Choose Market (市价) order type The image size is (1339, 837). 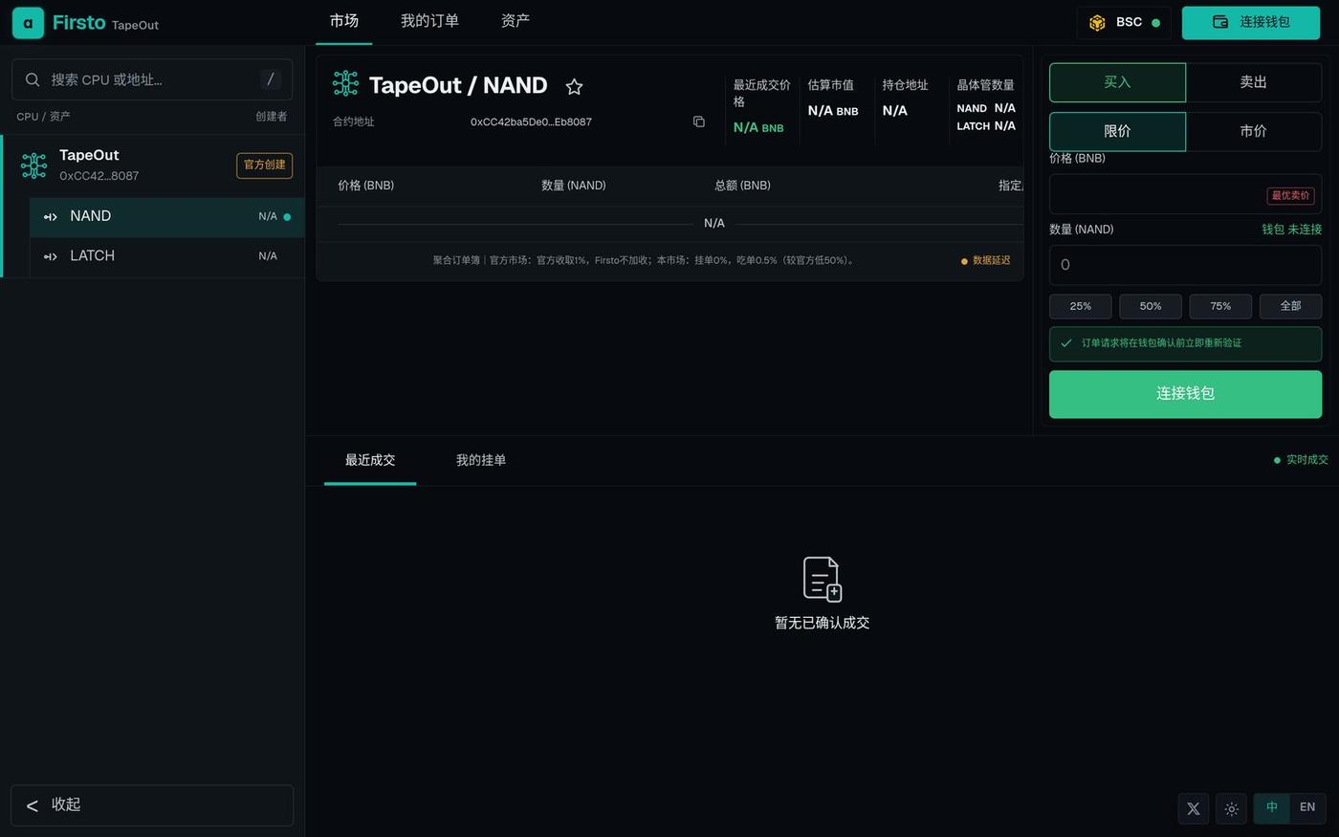[x=1254, y=131]
